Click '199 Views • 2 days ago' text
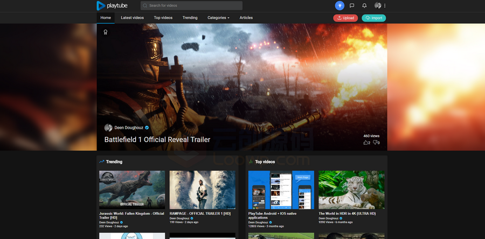 (x=184, y=222)
